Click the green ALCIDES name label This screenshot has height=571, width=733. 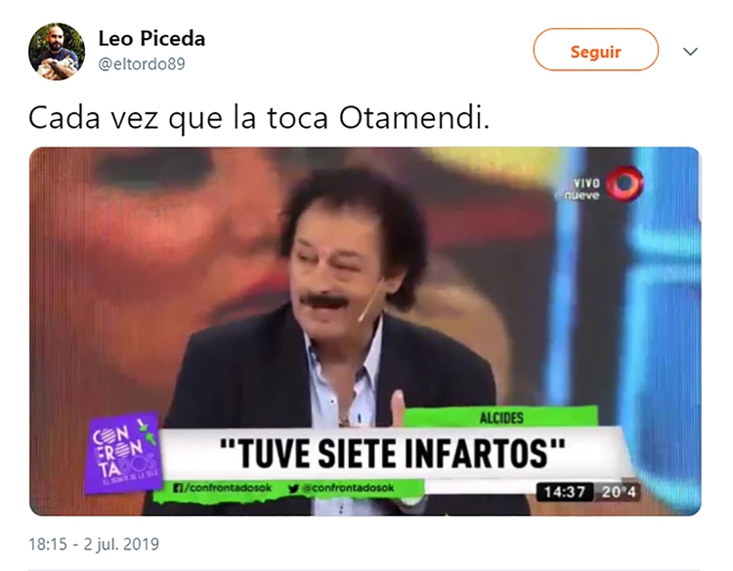click(x=501, y=418)
